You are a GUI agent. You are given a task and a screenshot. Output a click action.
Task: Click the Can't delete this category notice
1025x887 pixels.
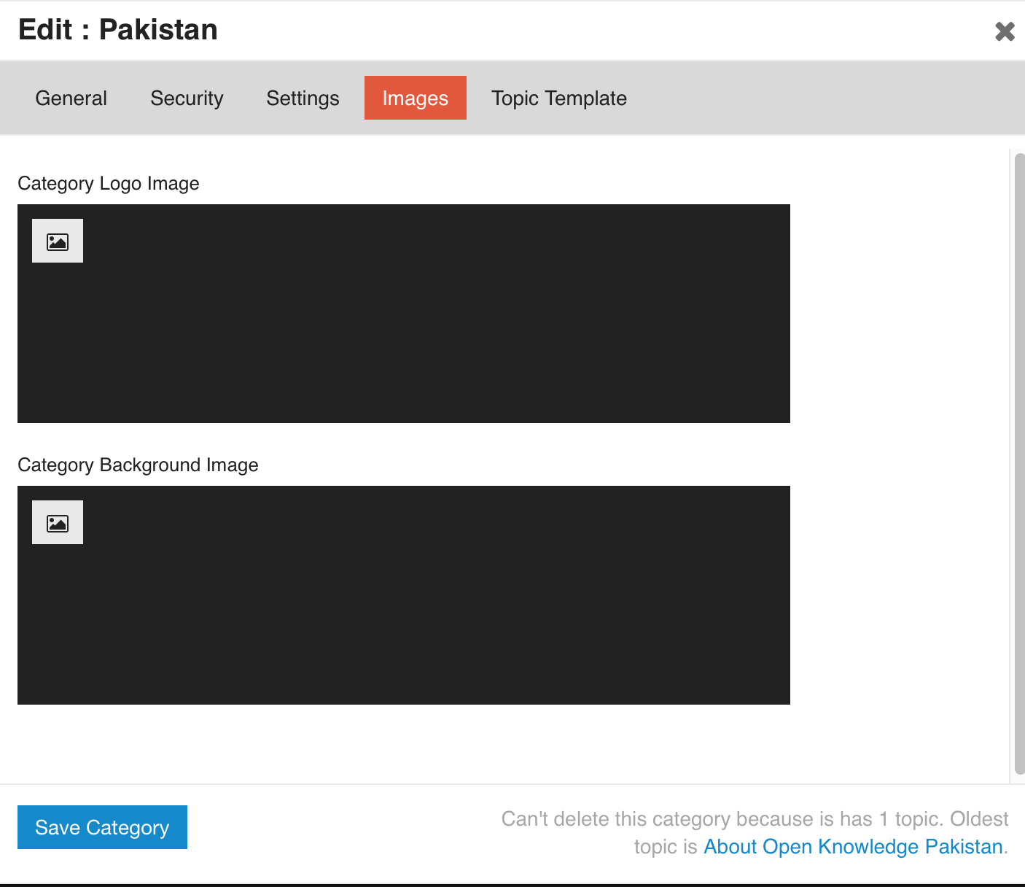point(755,819)
